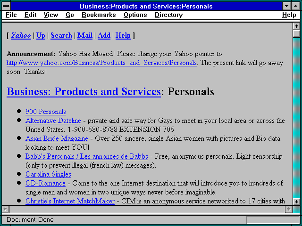Click the 'Personals' heading text

coord(191,91)
